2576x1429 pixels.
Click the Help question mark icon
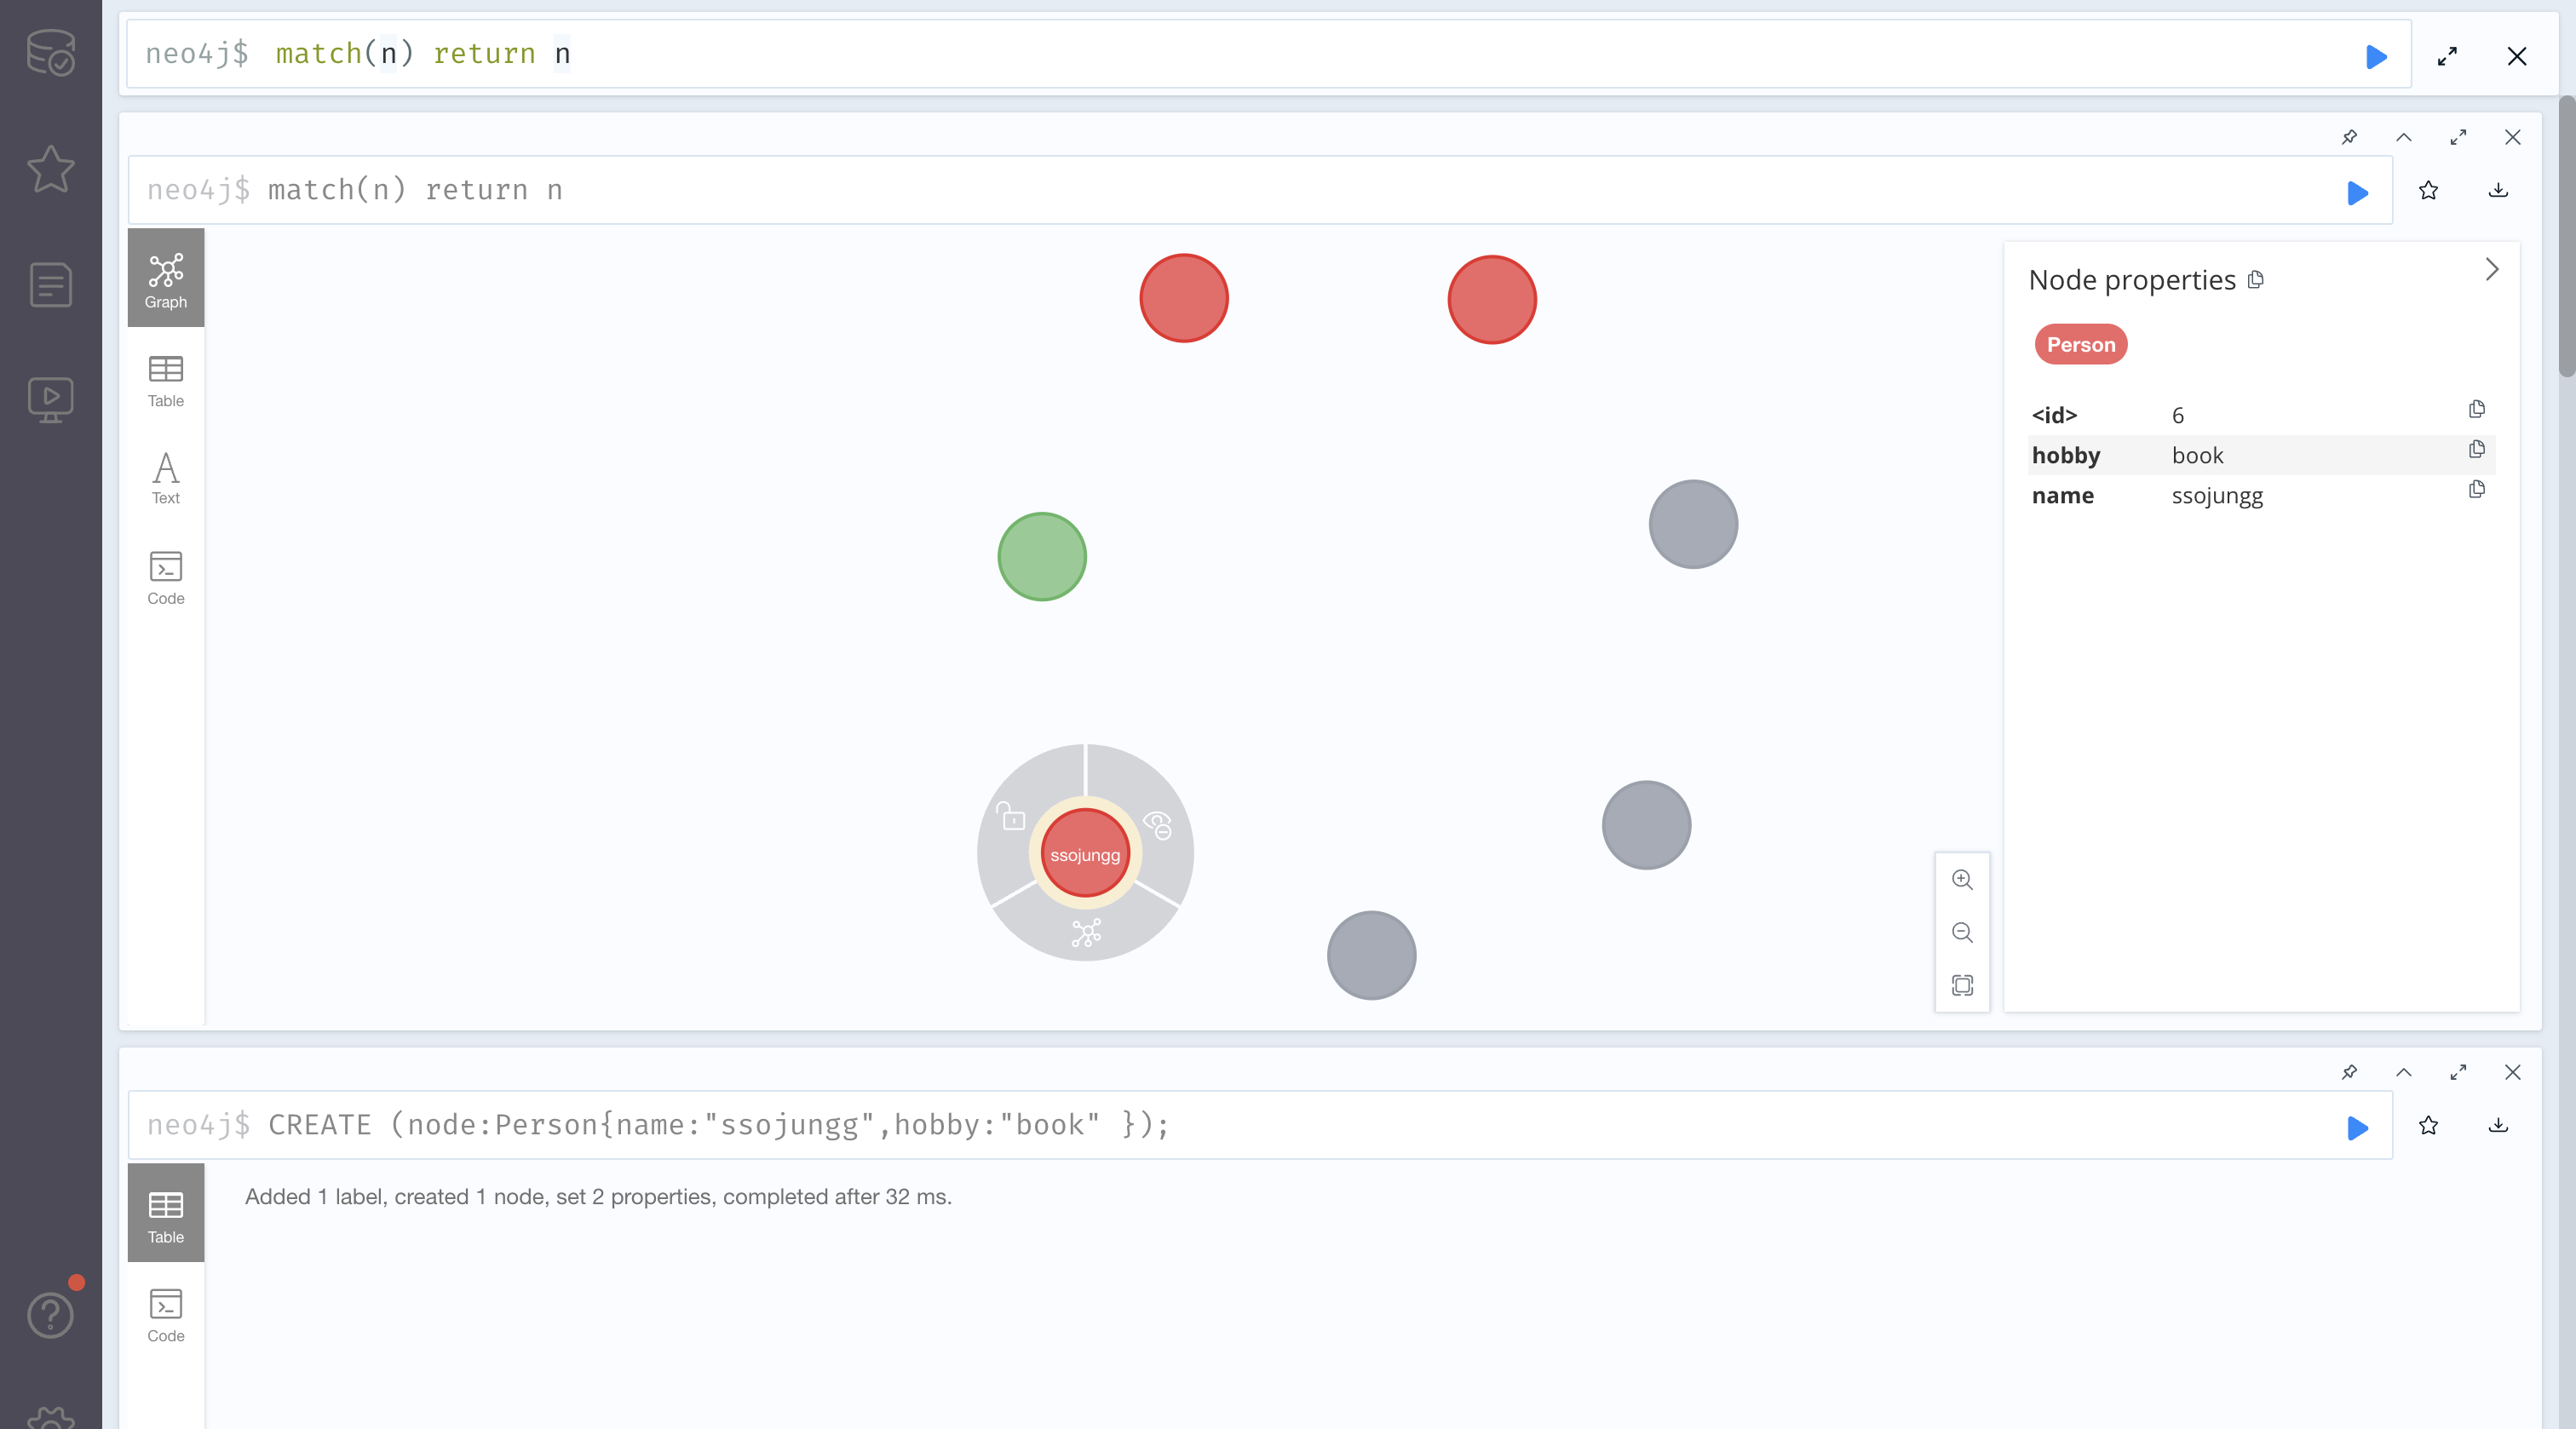pyautogui.click(x=50, y=1315)
